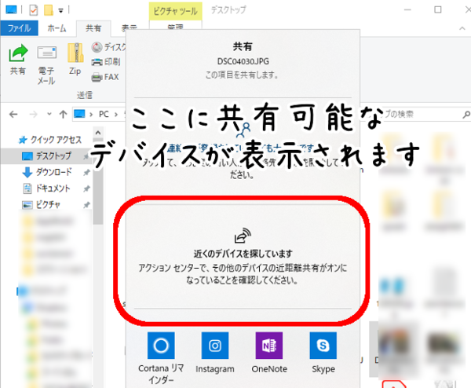Click the search magnifier icon
Viewport: 471px width, 388px height.
click(466, 114)
